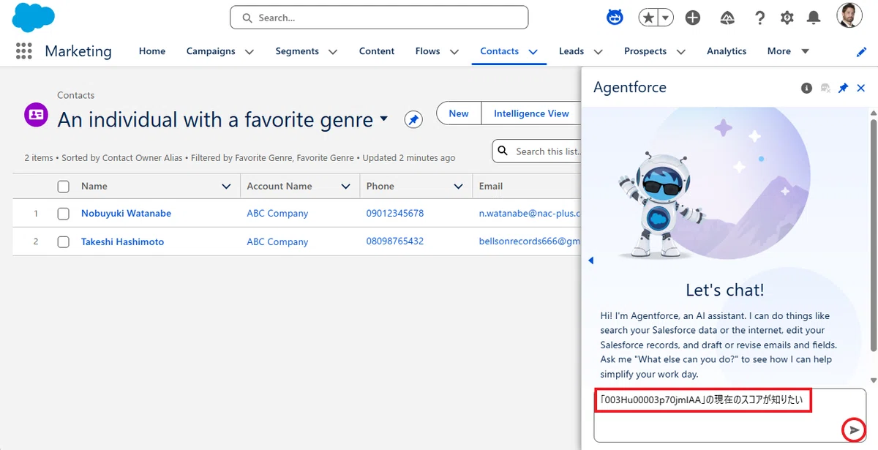Open the Name column menu

[226, 187]
